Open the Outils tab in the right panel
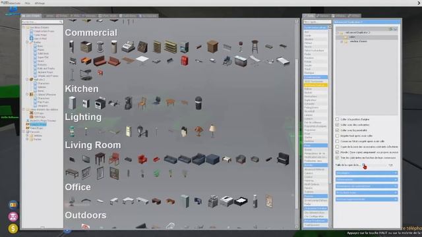Viewport: 422px width, 237px height. click(309, 16)
